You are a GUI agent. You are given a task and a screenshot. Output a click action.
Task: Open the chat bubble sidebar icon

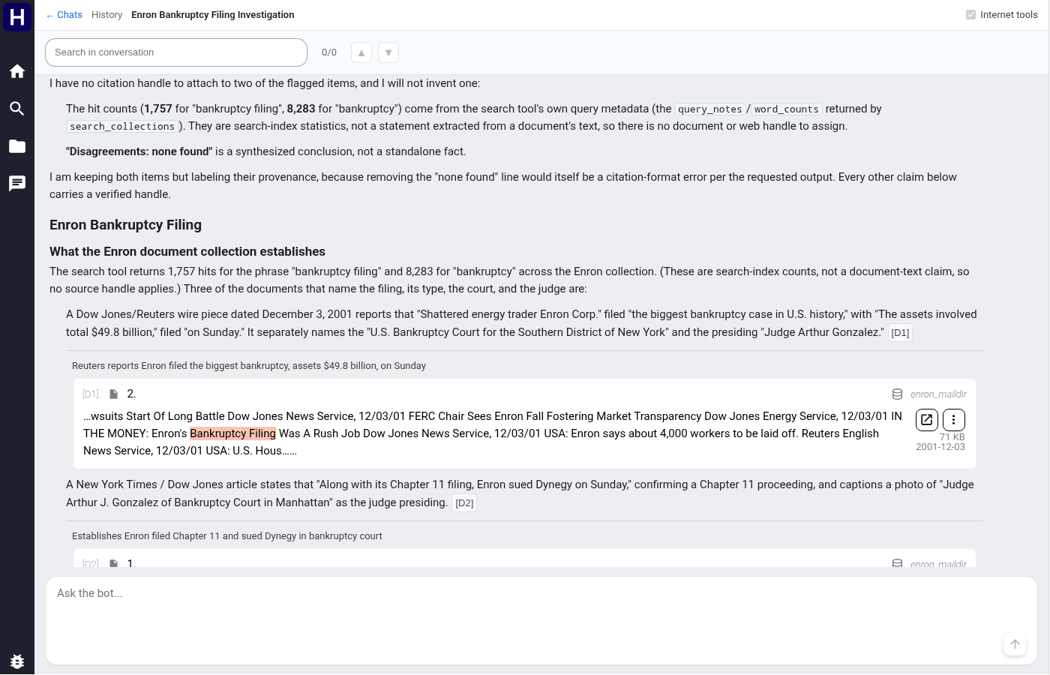[17, 184]
